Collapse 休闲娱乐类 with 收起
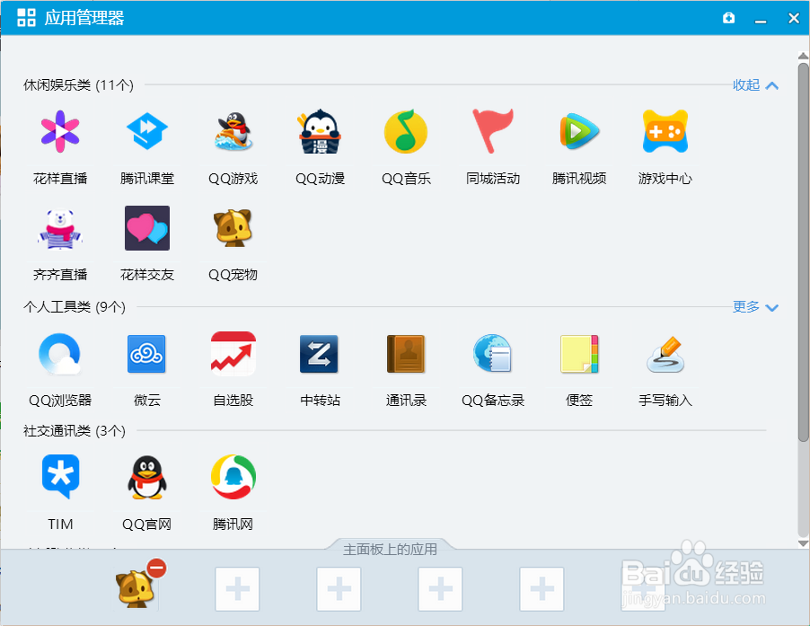Viewport: 810px width, 626px height. [x=756, y=85]
